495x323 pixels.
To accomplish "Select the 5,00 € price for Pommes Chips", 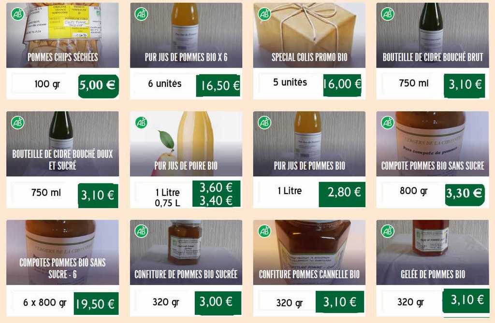I will point(99,86).
